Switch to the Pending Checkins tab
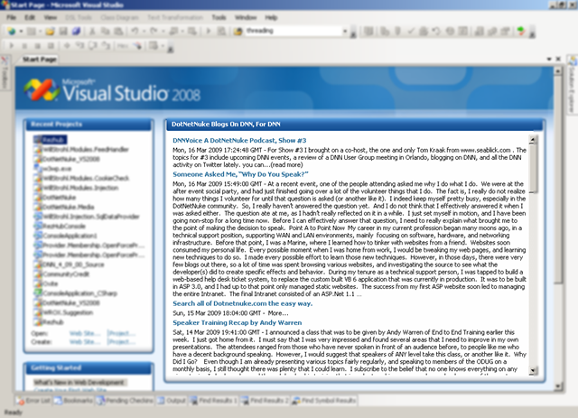This screenshot has height=418, width=578. (x=125, y=401)
